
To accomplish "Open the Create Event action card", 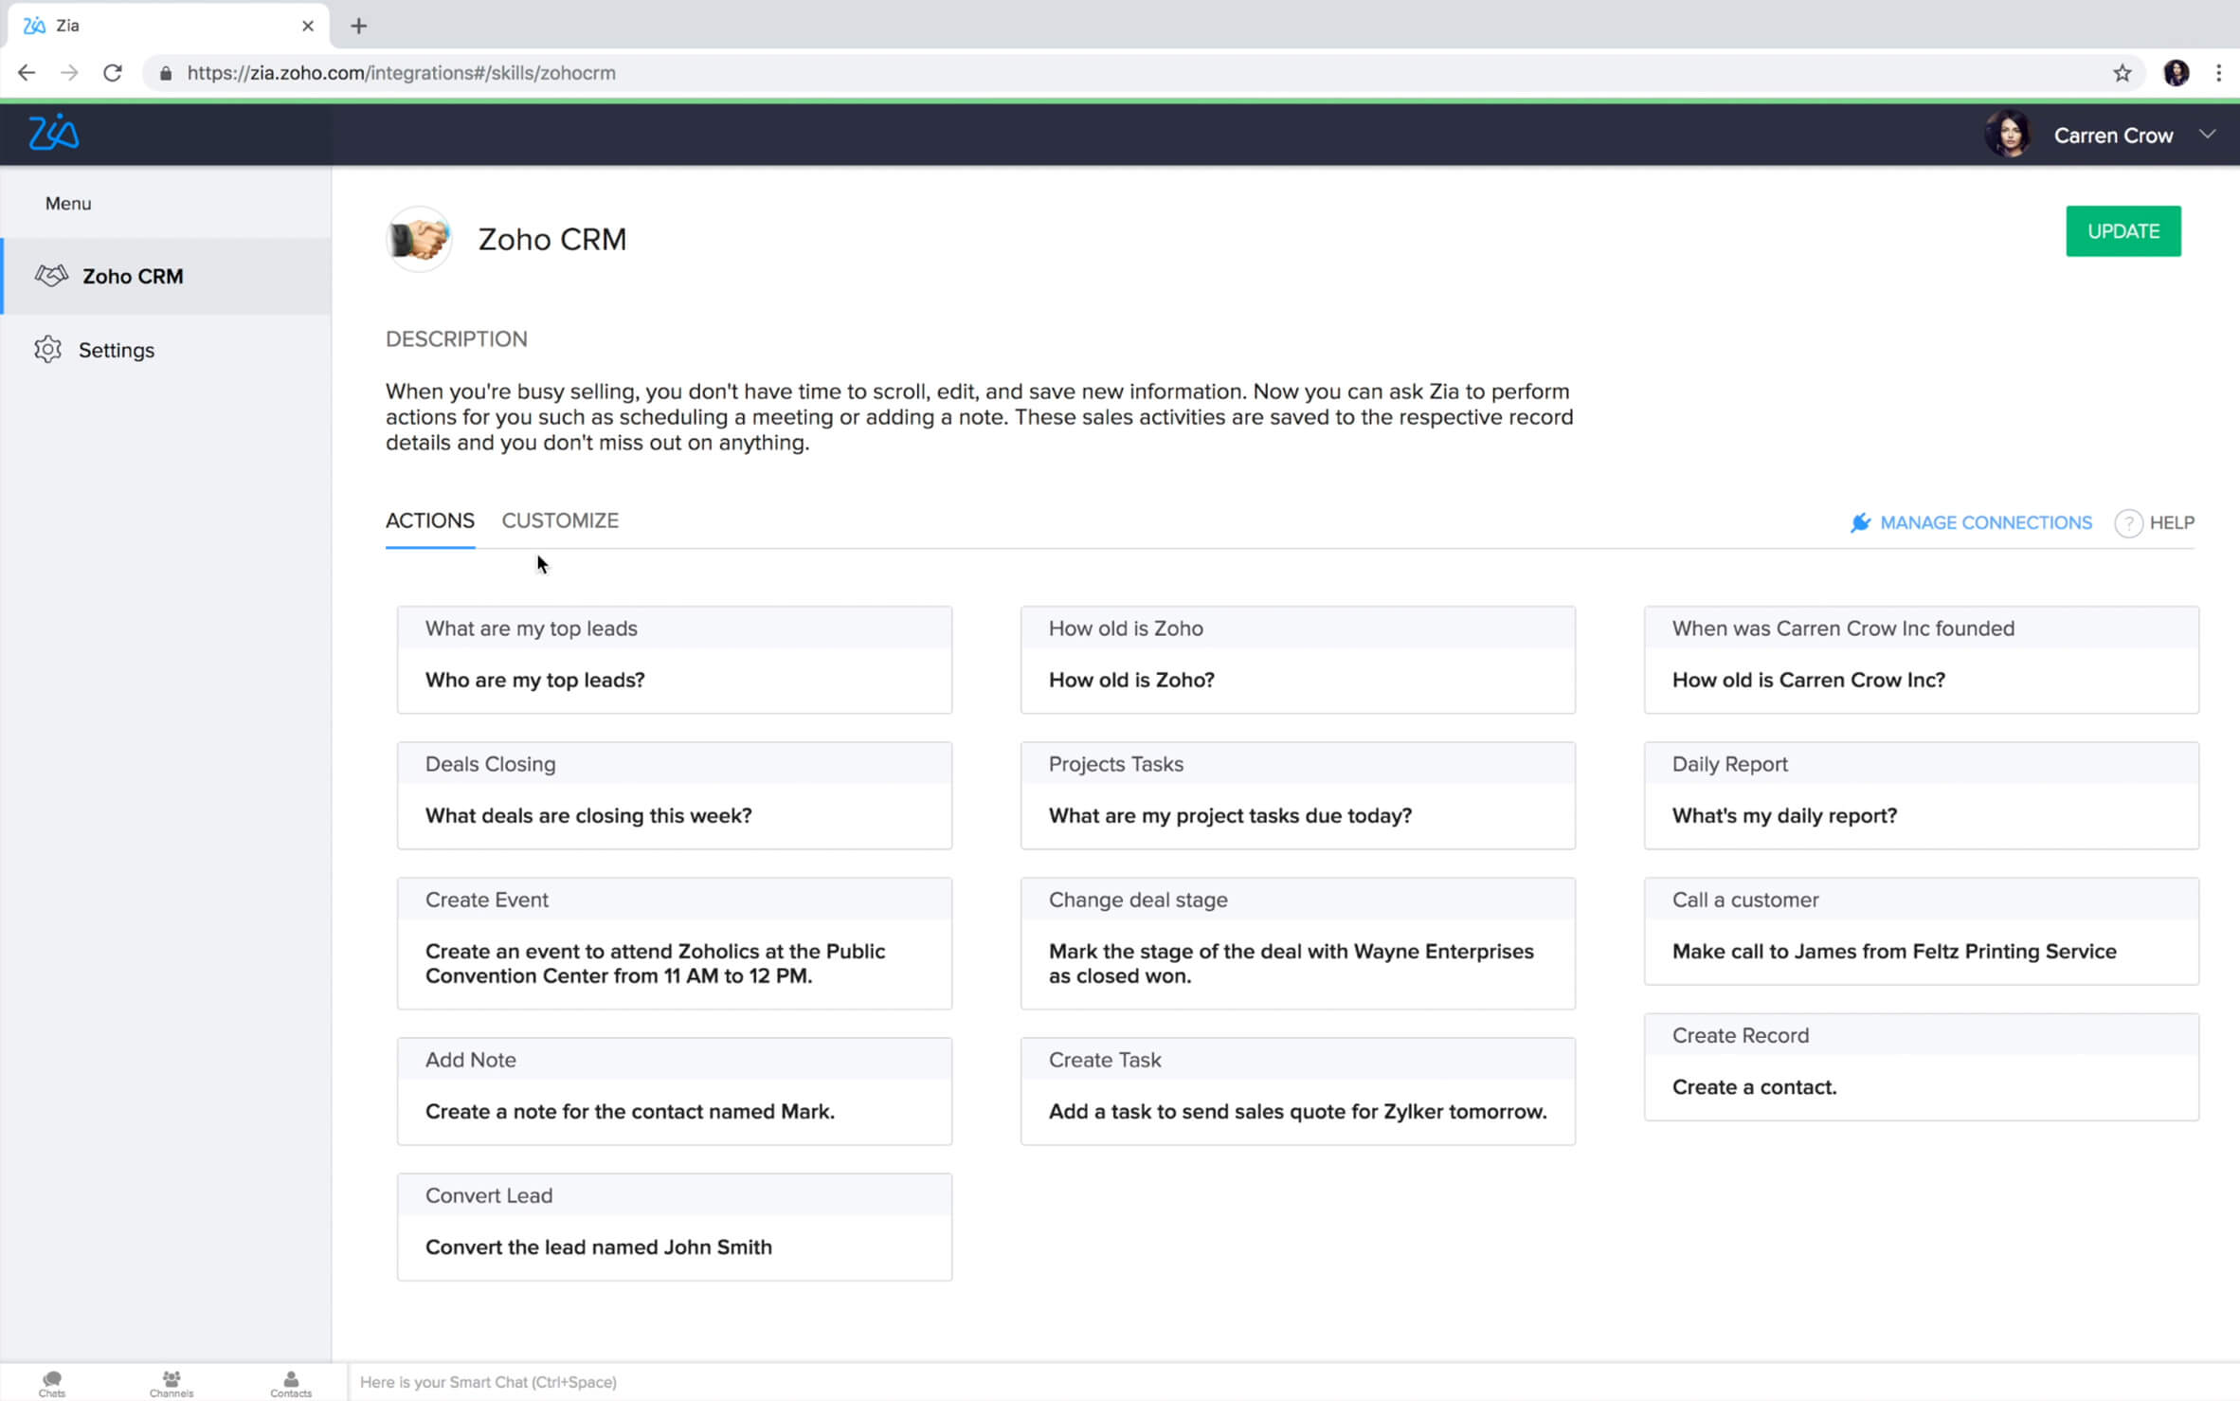I will (x=674, y=943).
